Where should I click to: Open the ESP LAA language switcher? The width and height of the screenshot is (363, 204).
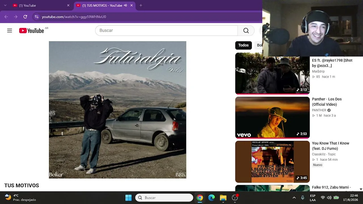(x=313, y=198)
